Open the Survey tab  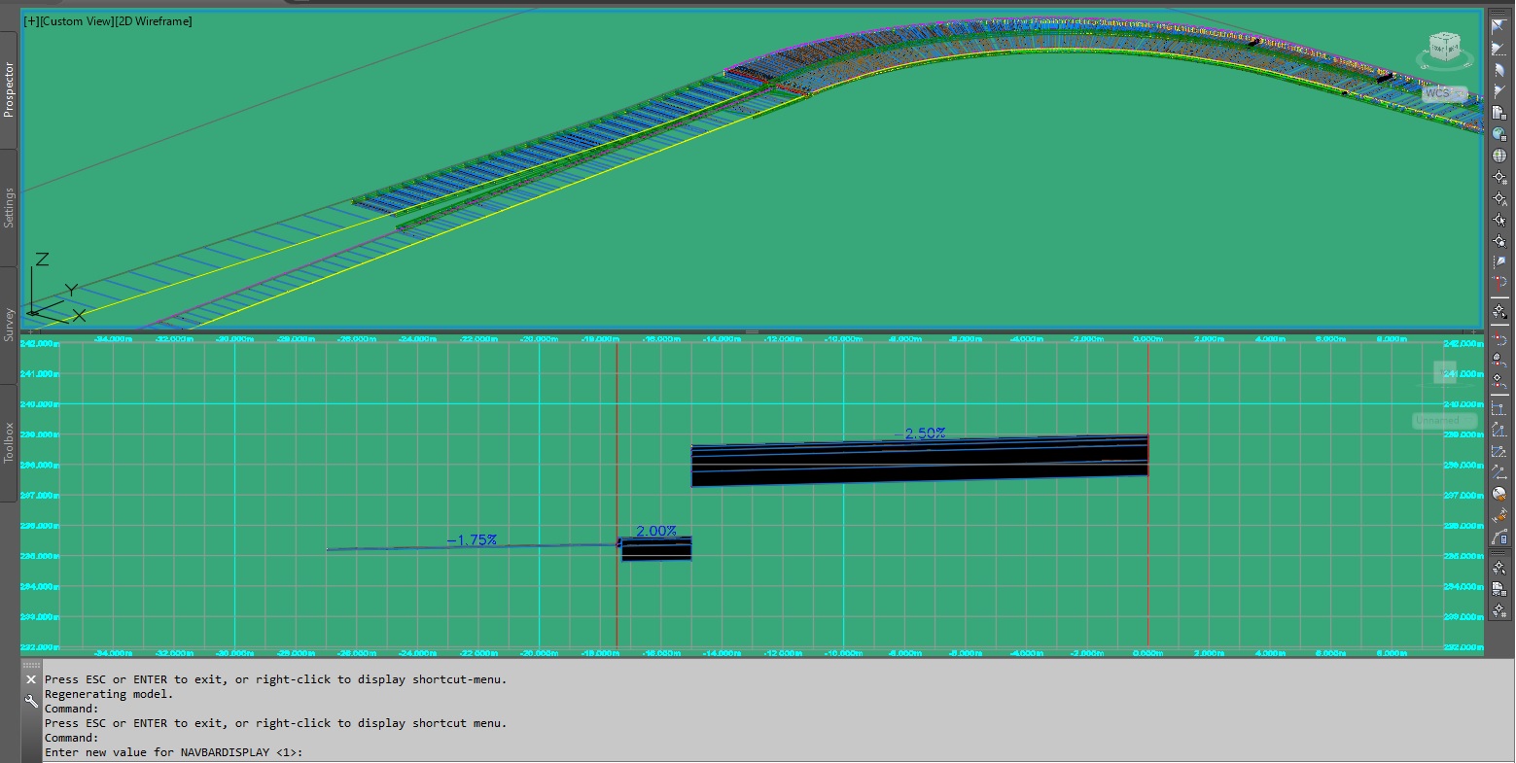(9, 325)
